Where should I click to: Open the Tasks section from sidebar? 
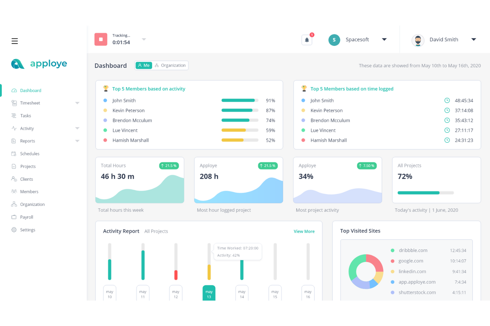pos(14,116)
